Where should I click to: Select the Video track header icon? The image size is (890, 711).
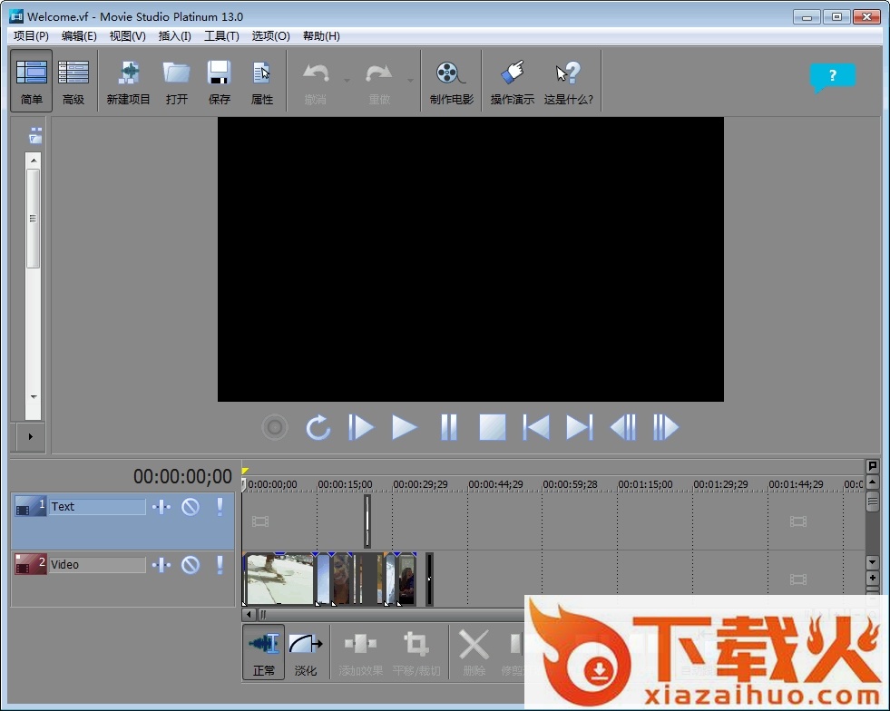[x=30, y=564]
